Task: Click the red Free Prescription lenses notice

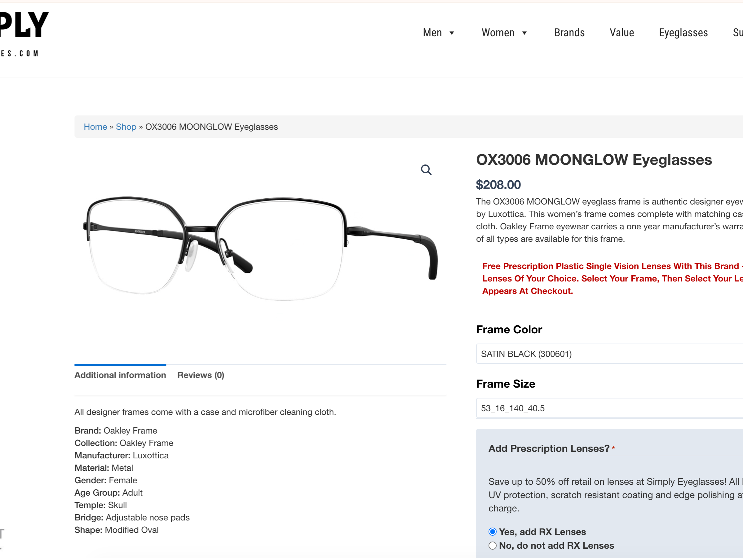Action: [x=613, y=278]
